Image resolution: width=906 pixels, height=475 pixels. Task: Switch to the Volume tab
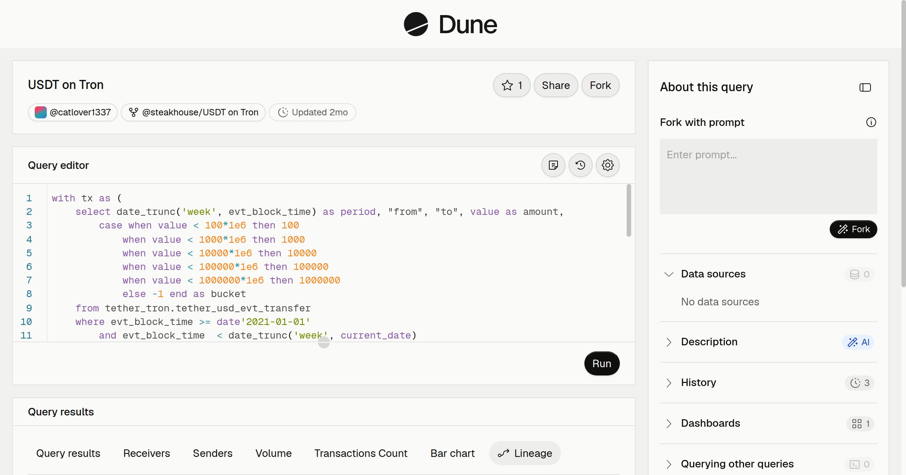273,453
